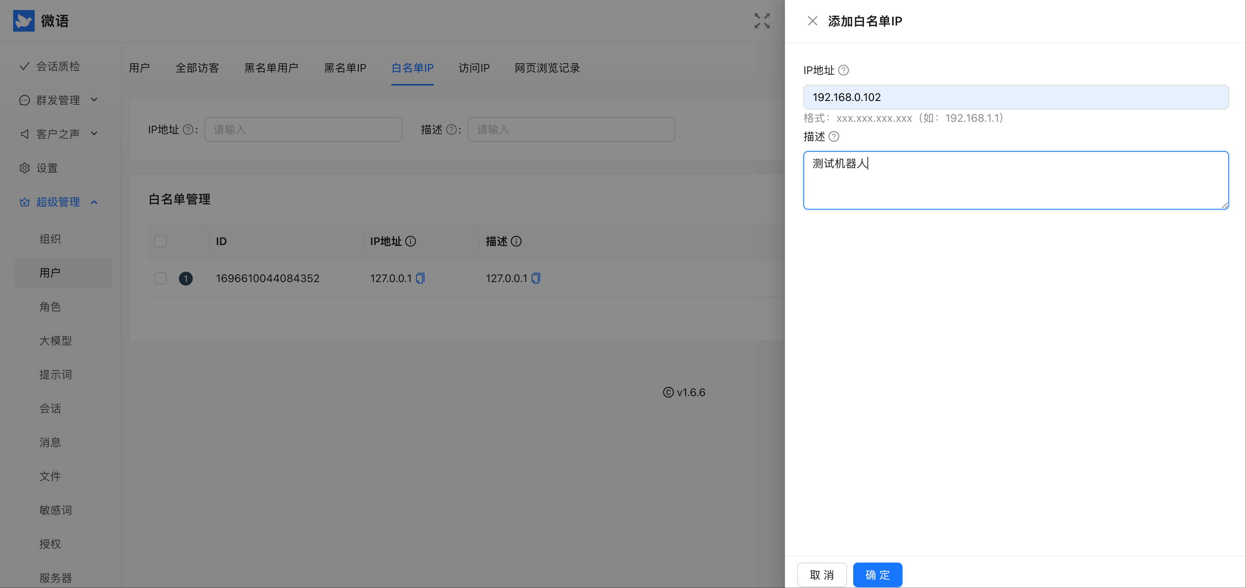
Task: Switch to the 网页浏览记录 tab
Action: click(547, 68)
